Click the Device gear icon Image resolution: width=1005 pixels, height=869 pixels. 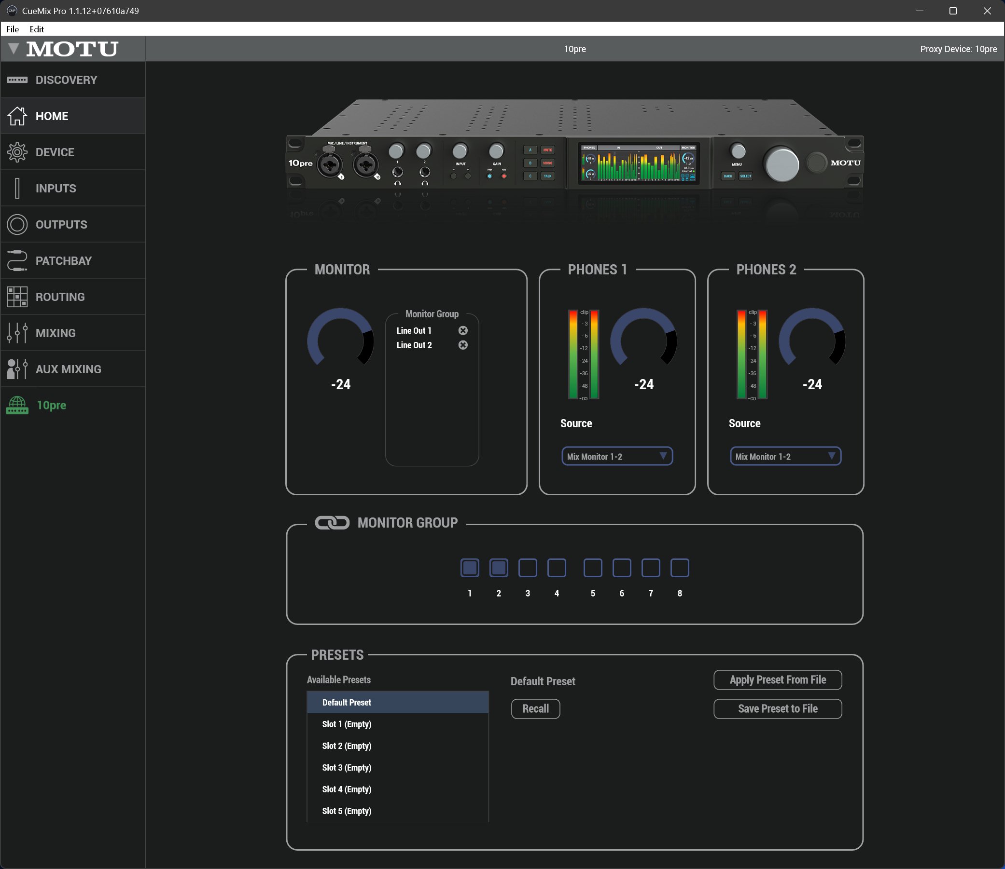[x=17, y=152]
